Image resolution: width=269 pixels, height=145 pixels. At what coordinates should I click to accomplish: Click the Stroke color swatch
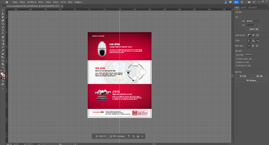point(4,75)
